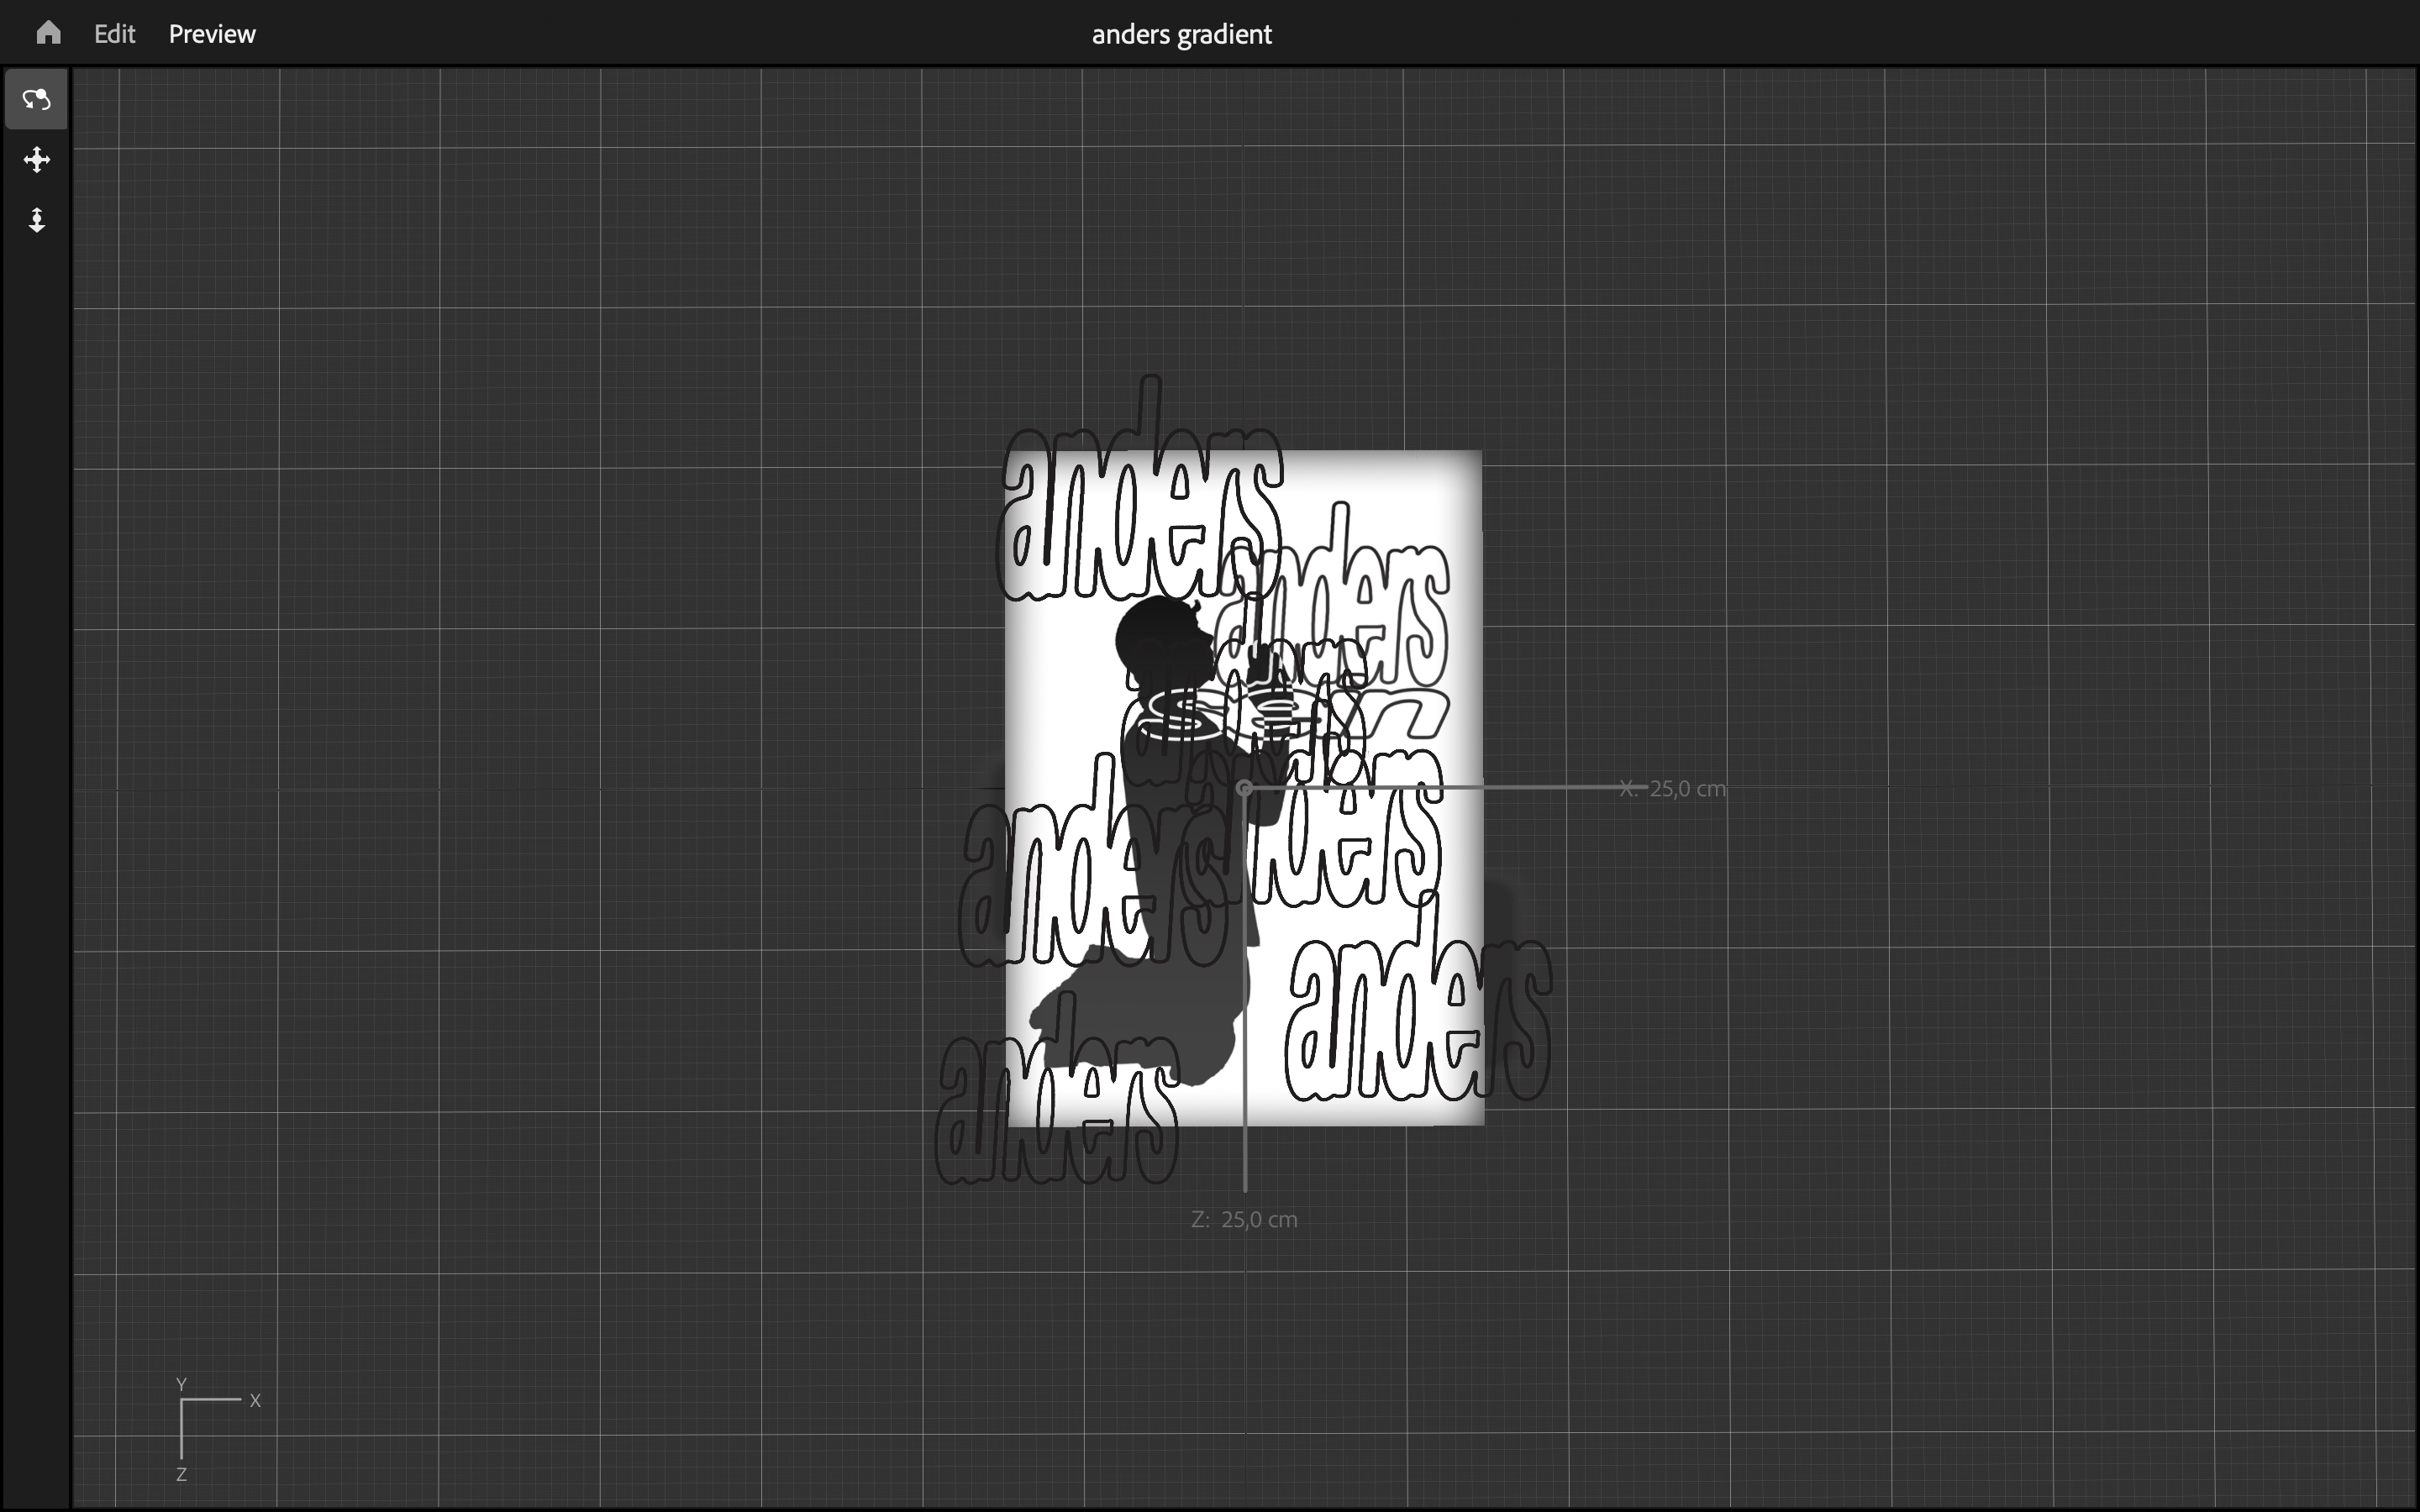2420x1512 pixels.
Task: Switch to the Edit mode tab
Action: [114, 33]
